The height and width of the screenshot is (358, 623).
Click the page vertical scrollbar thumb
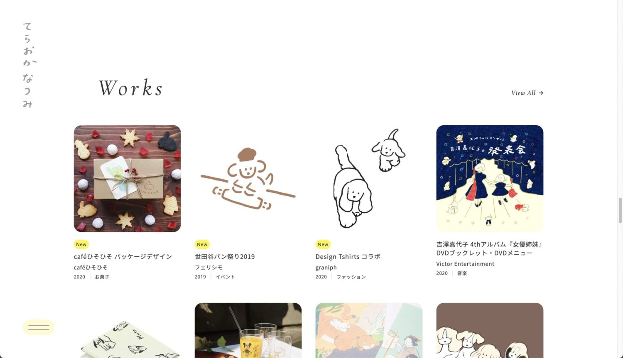pos(620,211)
